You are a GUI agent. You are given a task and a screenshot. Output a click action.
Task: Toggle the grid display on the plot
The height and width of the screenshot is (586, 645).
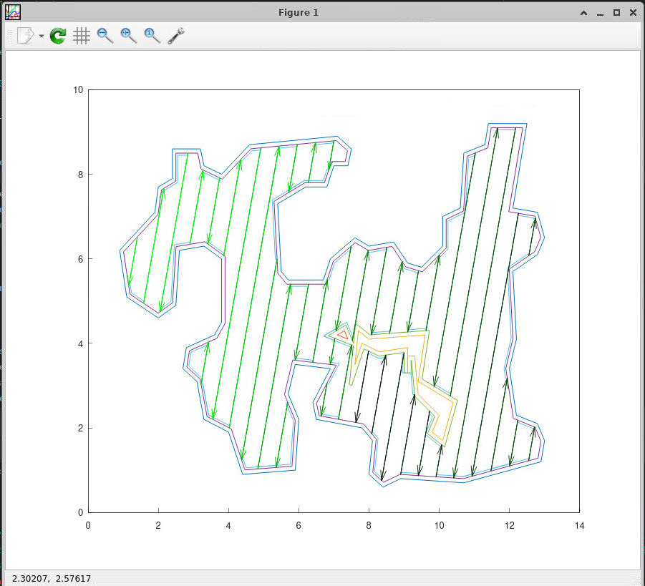coord(82,36)
